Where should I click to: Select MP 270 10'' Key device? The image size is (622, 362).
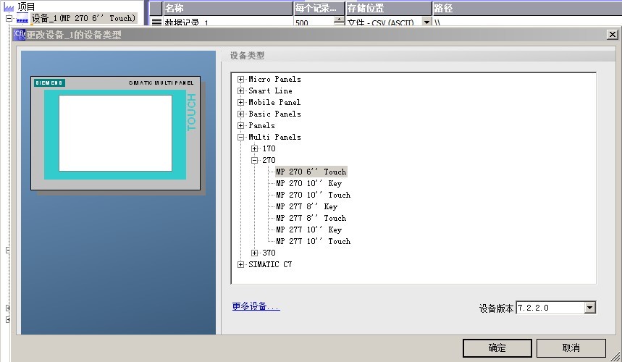point(309,183)
